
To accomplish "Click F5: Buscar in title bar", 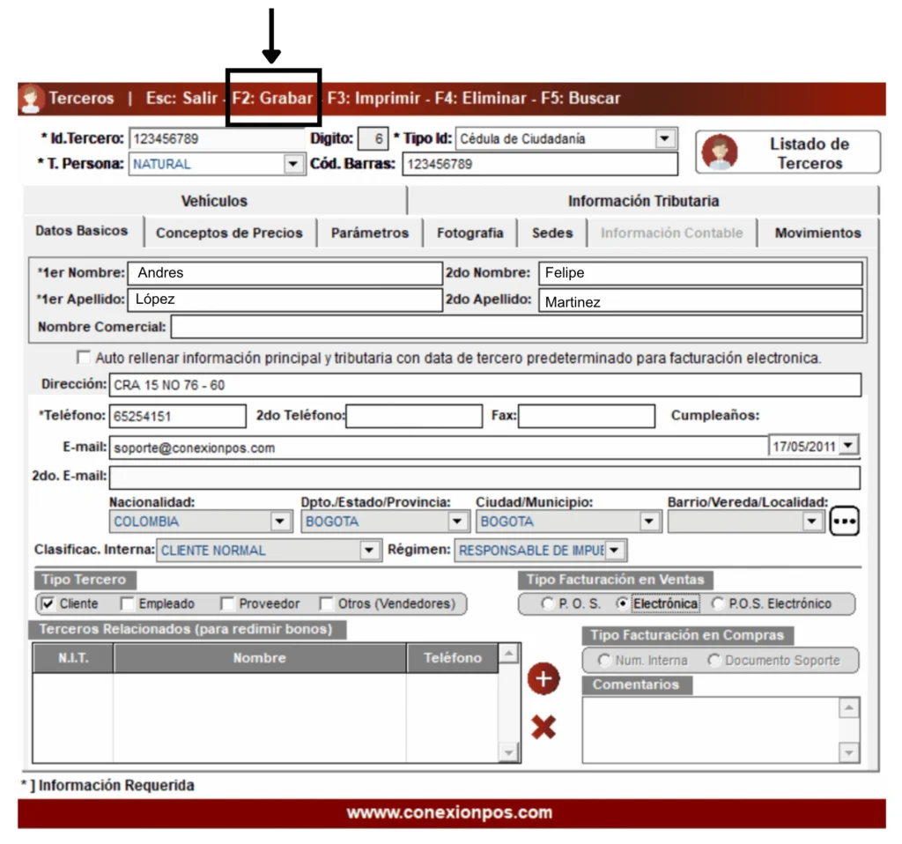I will (x=580, y=98).
